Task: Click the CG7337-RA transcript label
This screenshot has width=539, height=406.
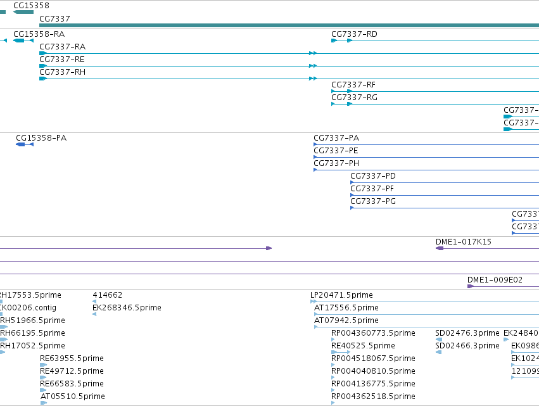Action: click(x=63, y=47)
